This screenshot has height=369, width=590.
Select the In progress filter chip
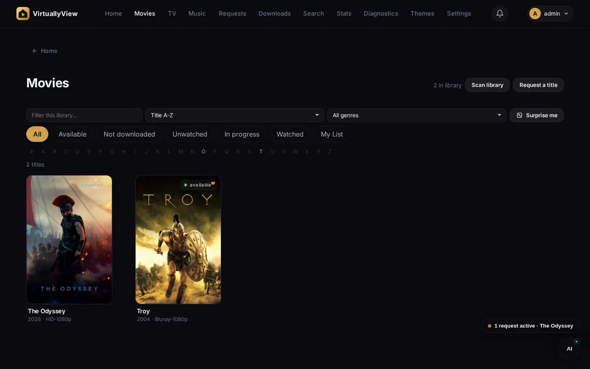pos(242,134)
